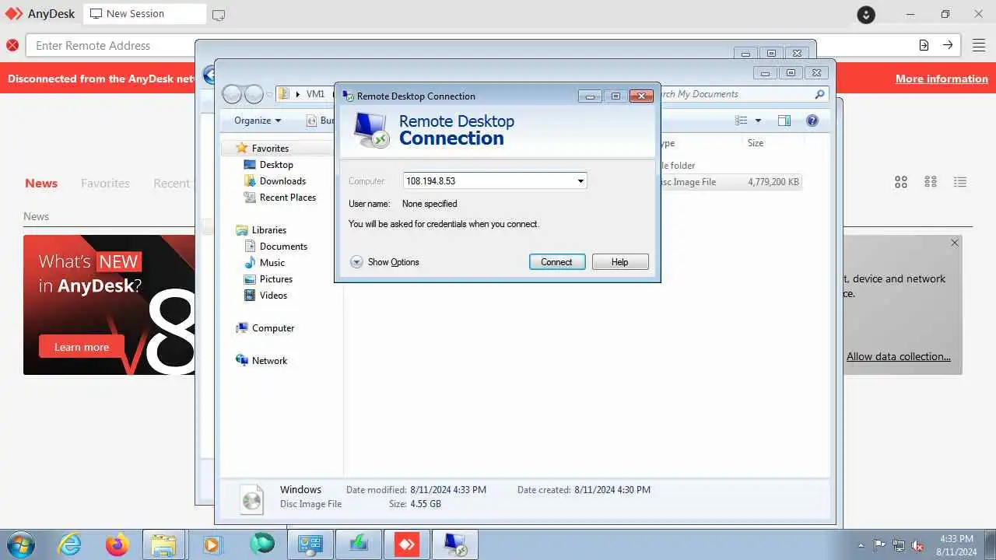The height and width of the screenshot is (560, 996).
Task: Toggle the Explorer preview pane
Action: pyautogui.click(x=784, y=121)
